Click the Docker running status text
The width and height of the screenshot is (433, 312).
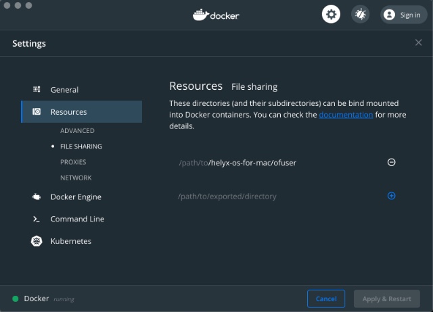pos(49,298)
